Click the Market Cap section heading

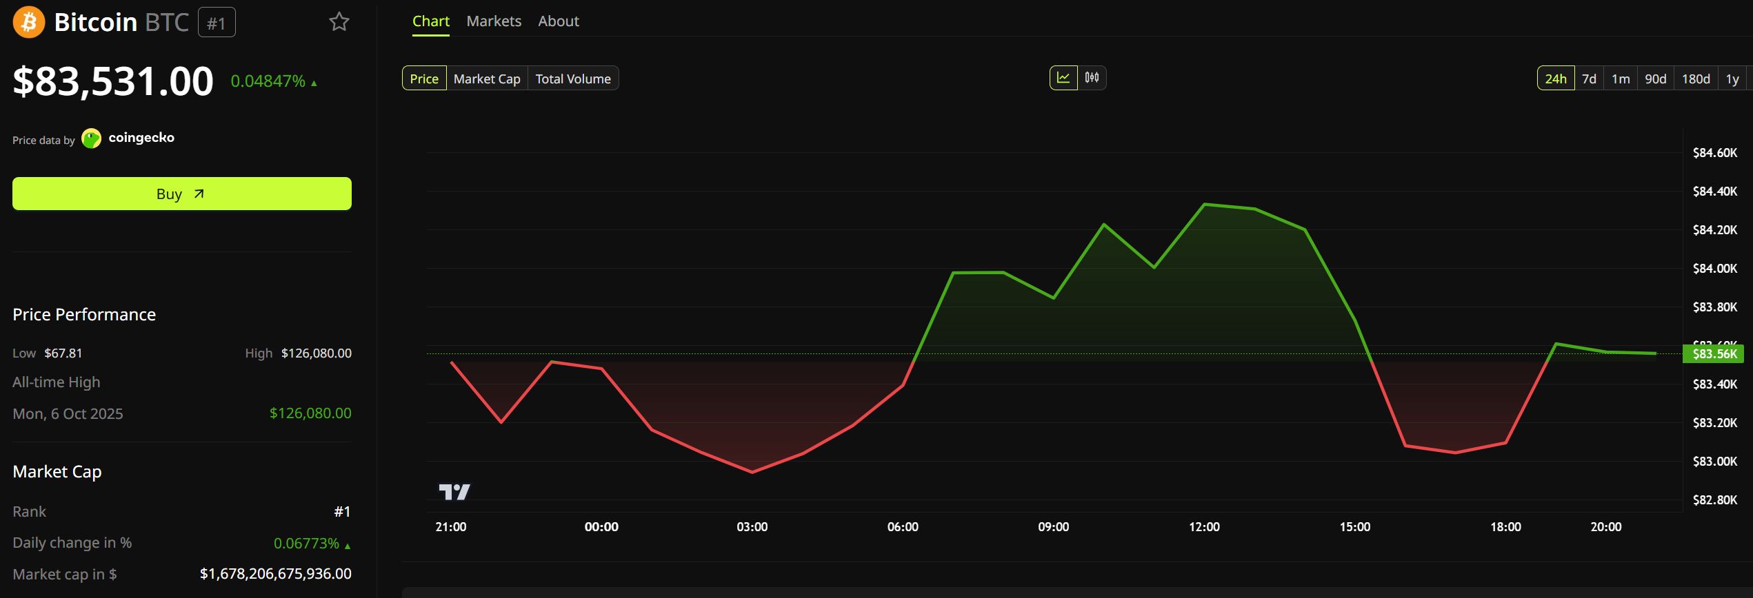57,472
